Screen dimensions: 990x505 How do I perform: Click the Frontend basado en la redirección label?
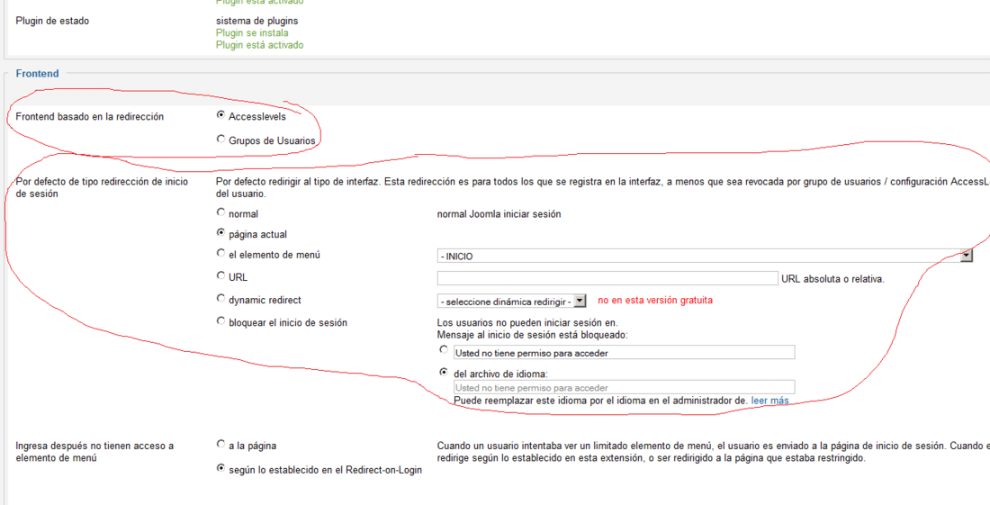tap(90, 117)
